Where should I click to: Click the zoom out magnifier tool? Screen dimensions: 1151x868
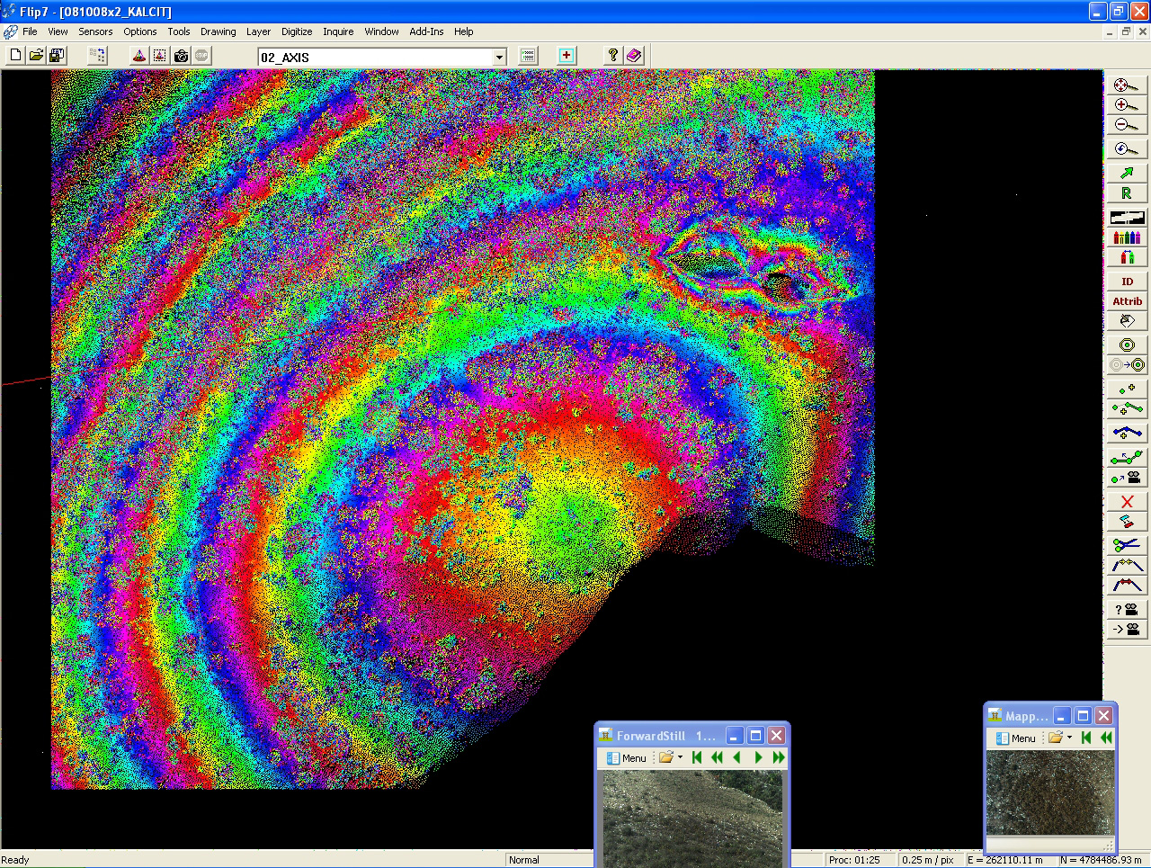pos(1126,126)
